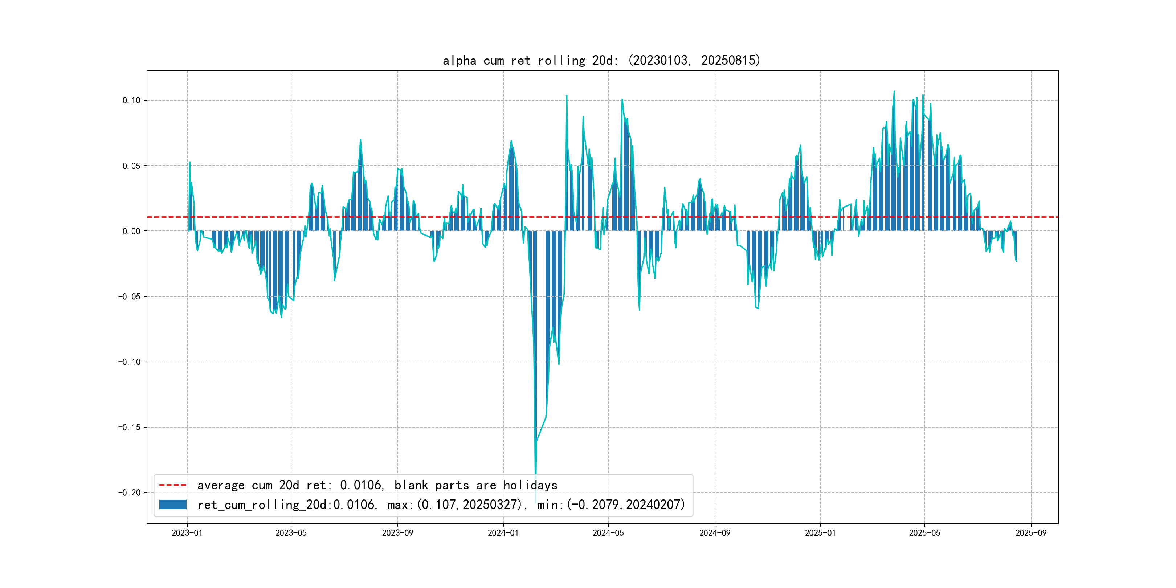Click the -0.20 y-axis tick label
The image size is (1176, 588).
129,493
